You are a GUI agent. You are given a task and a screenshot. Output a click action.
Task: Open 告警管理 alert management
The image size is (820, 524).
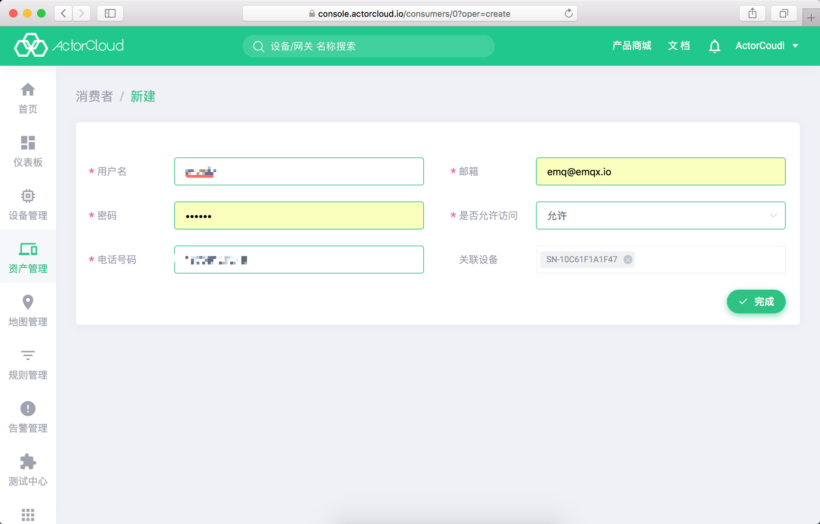click(x=28, y=417)
